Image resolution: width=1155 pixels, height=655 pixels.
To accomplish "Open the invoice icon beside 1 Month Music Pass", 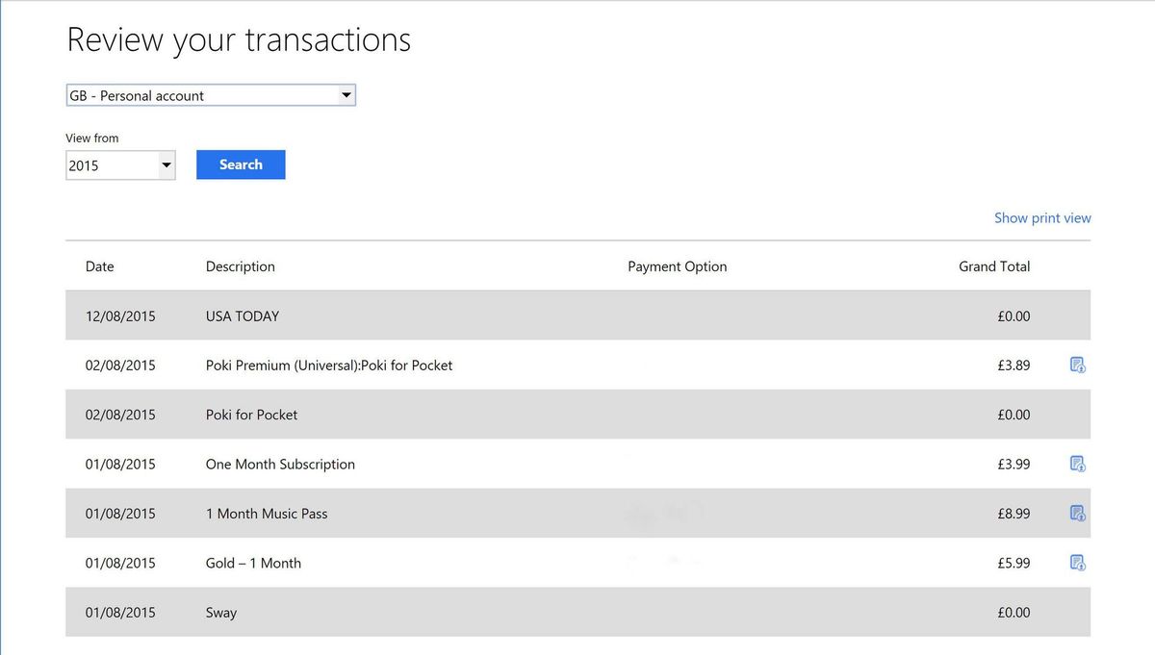I will 1077,513.
